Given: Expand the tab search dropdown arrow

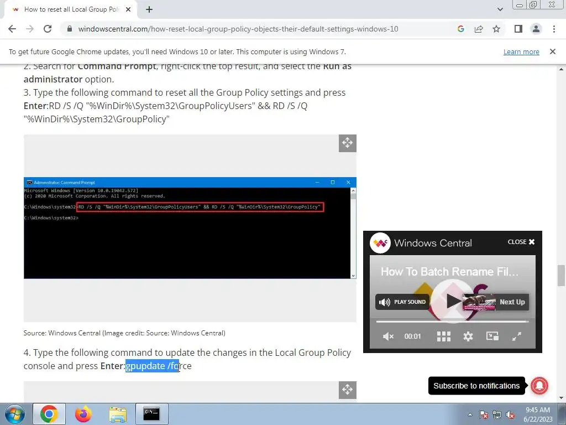Looking at the screenshot, I should click(x=500, y=9).
